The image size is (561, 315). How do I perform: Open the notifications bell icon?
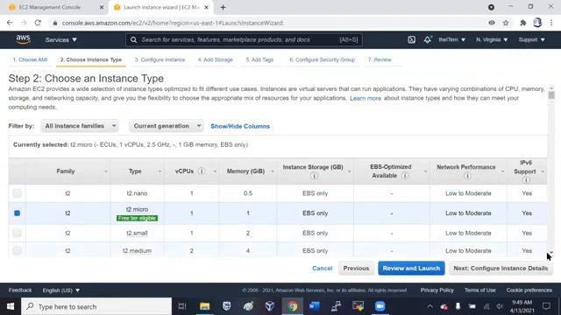coord(428,39)
